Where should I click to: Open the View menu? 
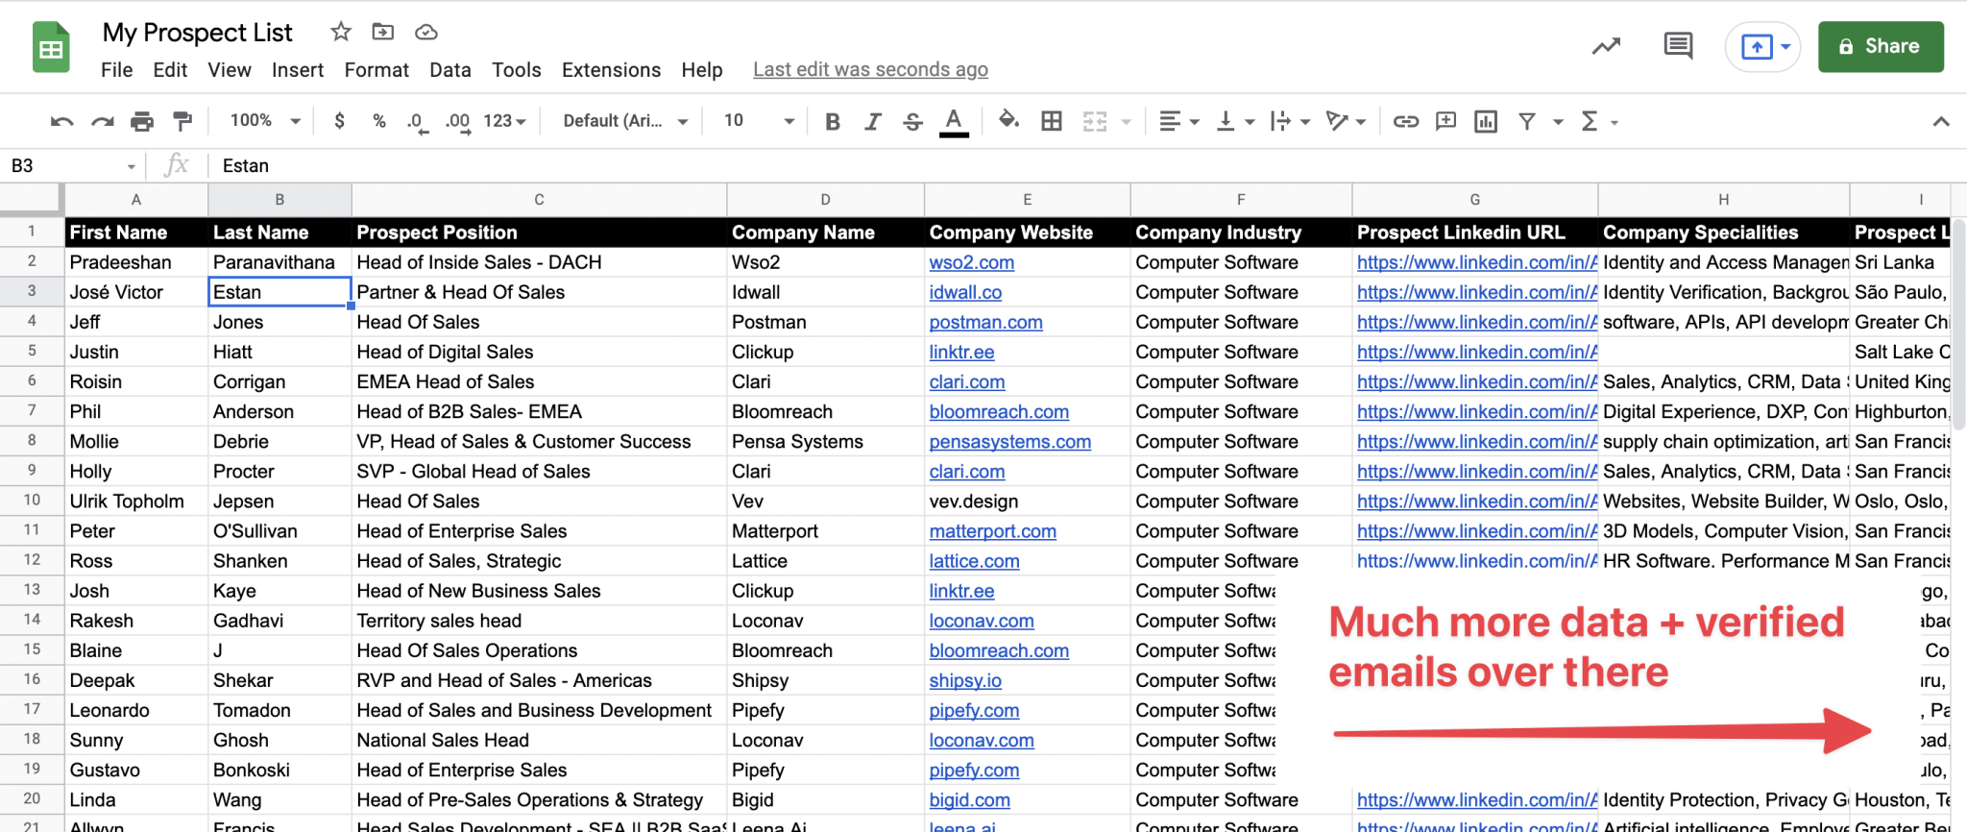tap(230, 70)
